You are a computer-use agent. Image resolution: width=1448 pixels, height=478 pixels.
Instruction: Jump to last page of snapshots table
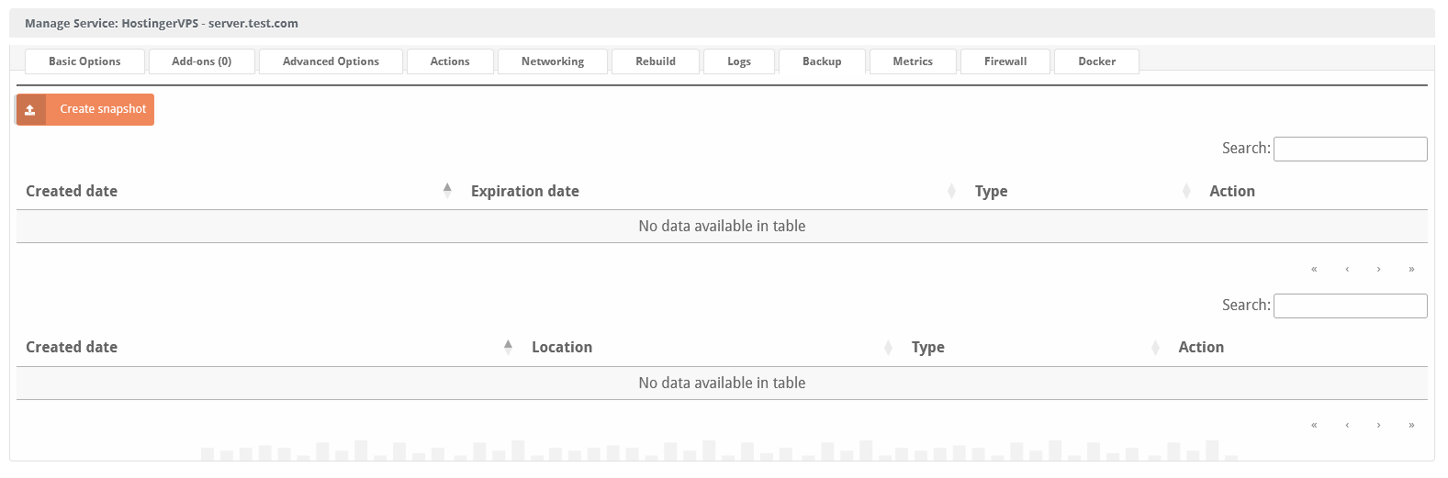point(1411,269)
